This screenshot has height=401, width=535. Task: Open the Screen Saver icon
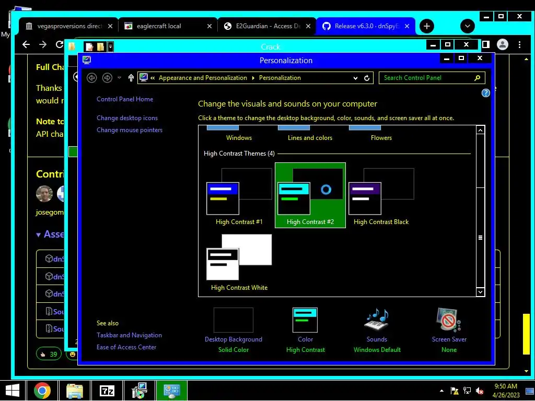tap(449, 320)
